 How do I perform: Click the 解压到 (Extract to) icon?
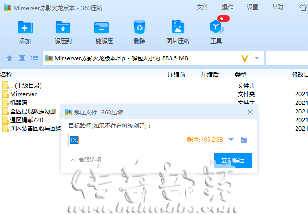coord(63,28)
